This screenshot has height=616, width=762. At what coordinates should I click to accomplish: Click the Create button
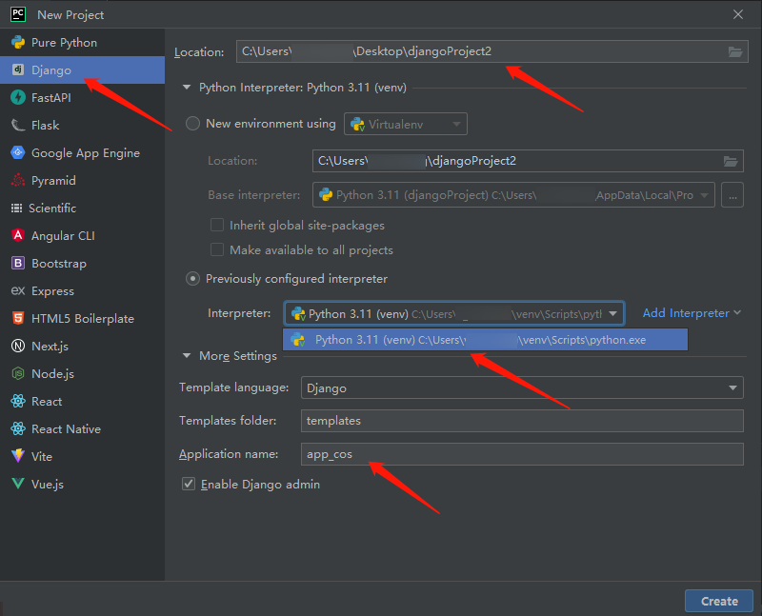point(719,601)
